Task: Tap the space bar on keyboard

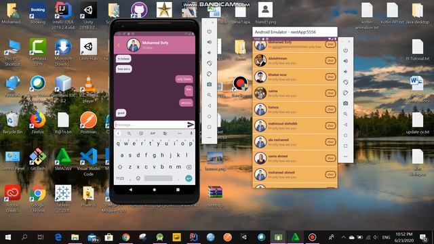Action: tap(158, 178)
